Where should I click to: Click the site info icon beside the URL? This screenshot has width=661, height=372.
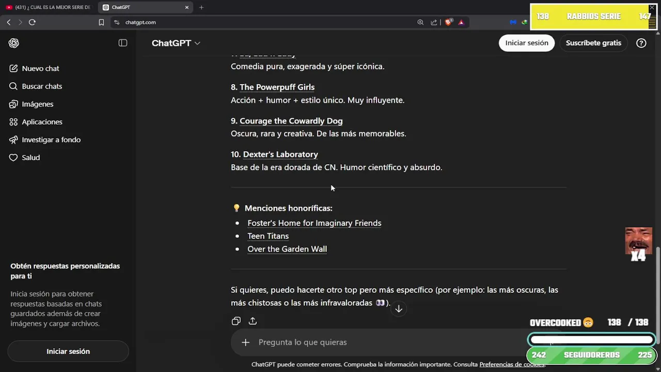pos(117,22)
